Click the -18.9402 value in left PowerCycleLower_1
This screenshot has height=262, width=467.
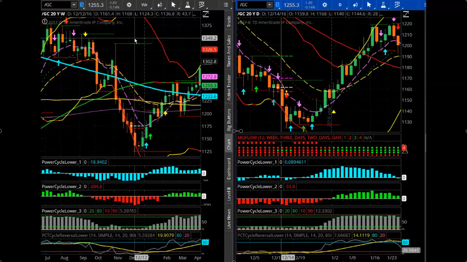[98, 162]
